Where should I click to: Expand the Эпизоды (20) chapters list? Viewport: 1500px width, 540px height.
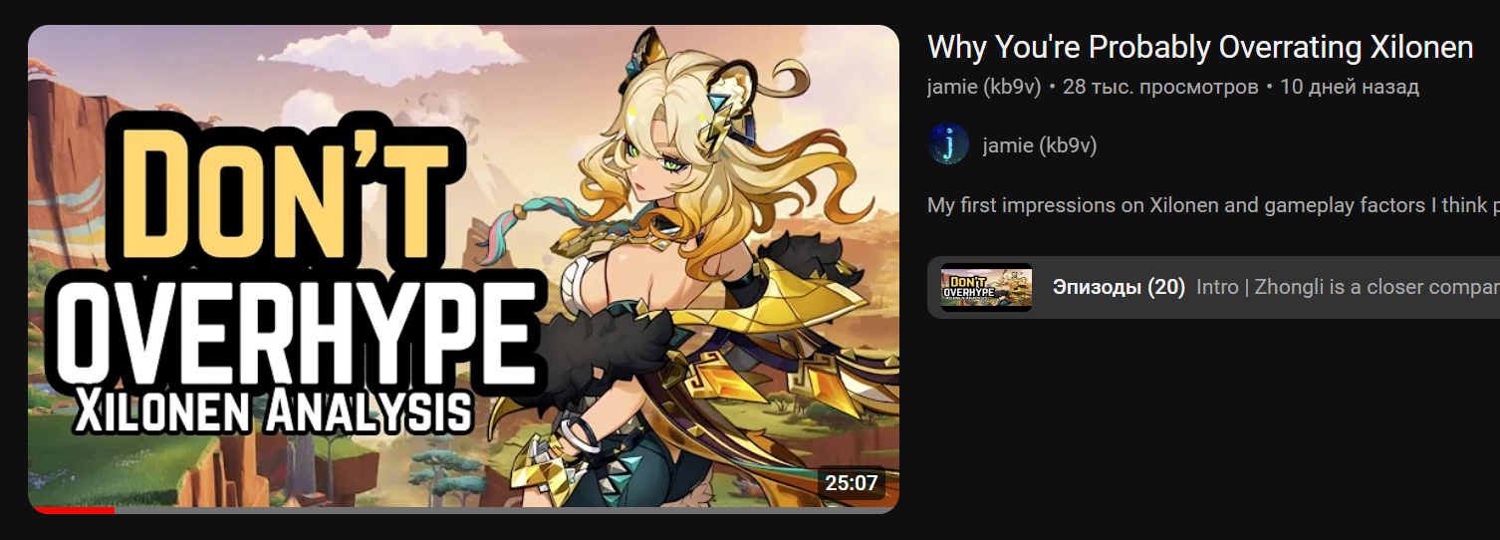point(1119,287)
